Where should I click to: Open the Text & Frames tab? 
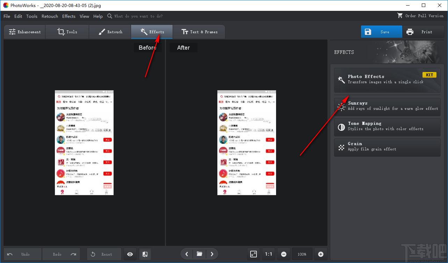pos(199,32)
